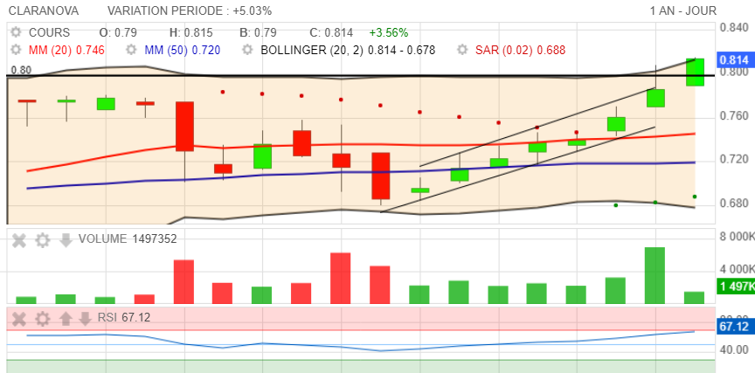Move the RSI panel down with its arrow
755x373 pixels.
click(85, 318)
